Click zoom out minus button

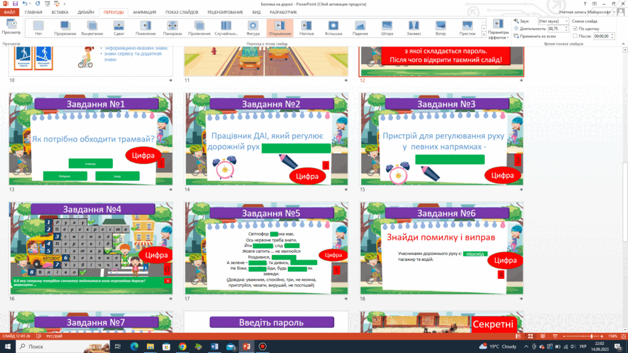[x=565, y=336]
